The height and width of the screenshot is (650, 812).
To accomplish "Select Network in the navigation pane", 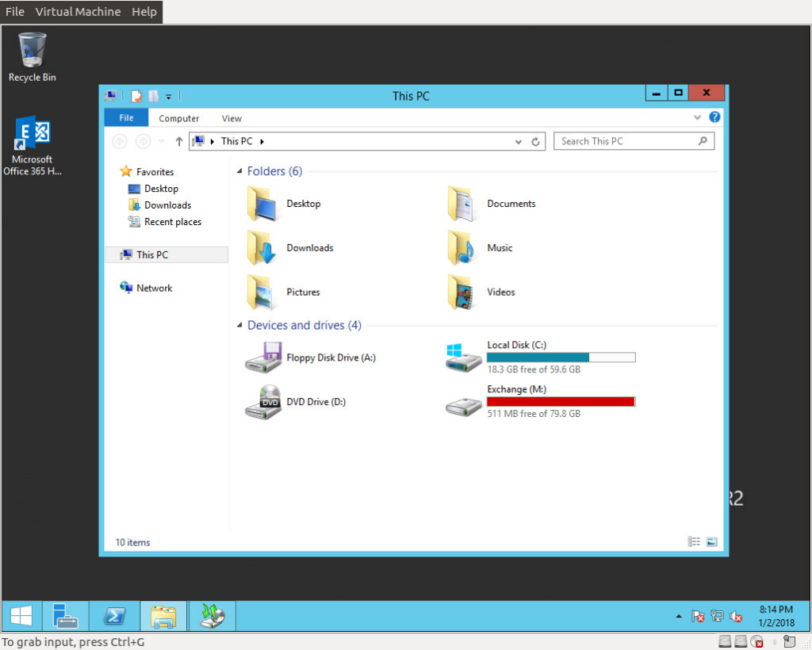I will pos(146,289).
